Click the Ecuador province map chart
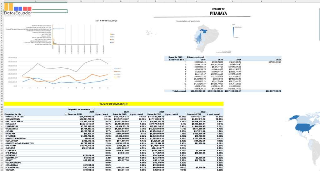The height and width of the screenshot is (171, 320). 206,37
